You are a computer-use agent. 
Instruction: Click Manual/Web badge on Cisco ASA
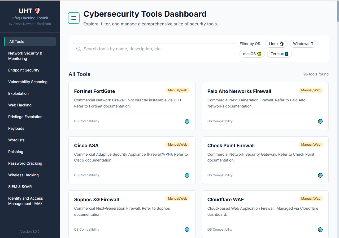click(177, 145)
